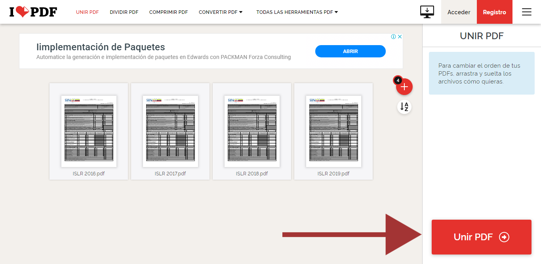Select the ISLR 2016.pdf thumbnail

click(x=89, y=131)
